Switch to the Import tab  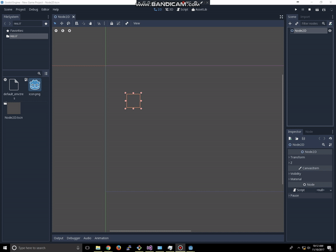click(305, 17)
